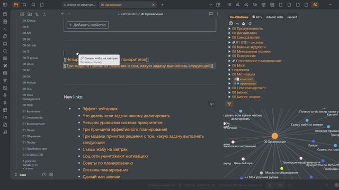This screenshot has height=190, width=339.
Task: Click the code block edit icon
Action: click(x=212, y=104)
